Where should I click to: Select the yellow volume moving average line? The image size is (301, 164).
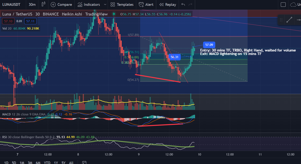pyautogui.click(x=97, y=103)
